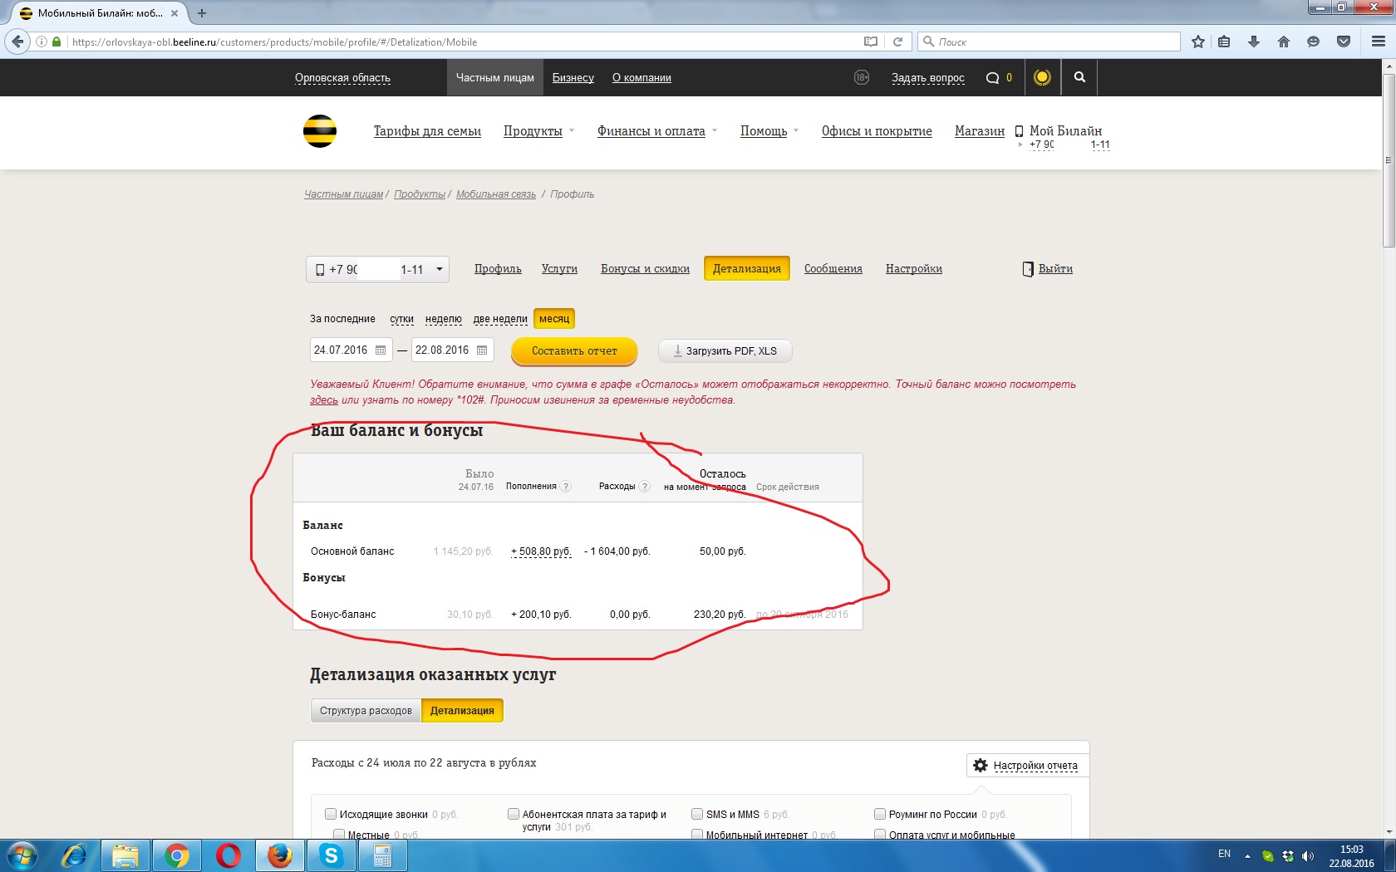Go to Firefox home page icon

pos(1284,42)
